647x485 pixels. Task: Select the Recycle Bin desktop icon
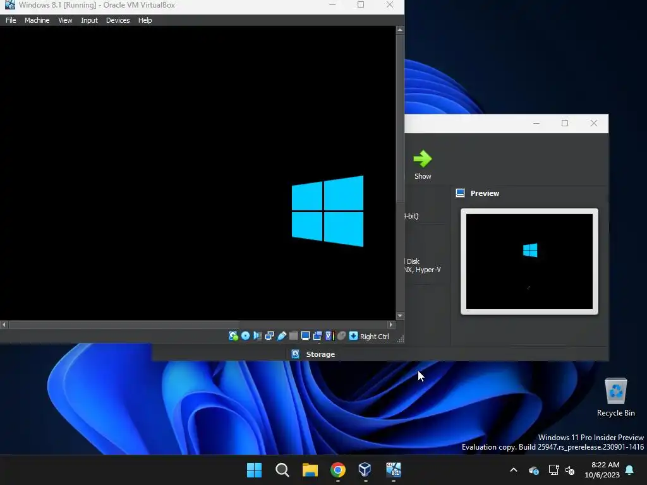tap(615, 397)
